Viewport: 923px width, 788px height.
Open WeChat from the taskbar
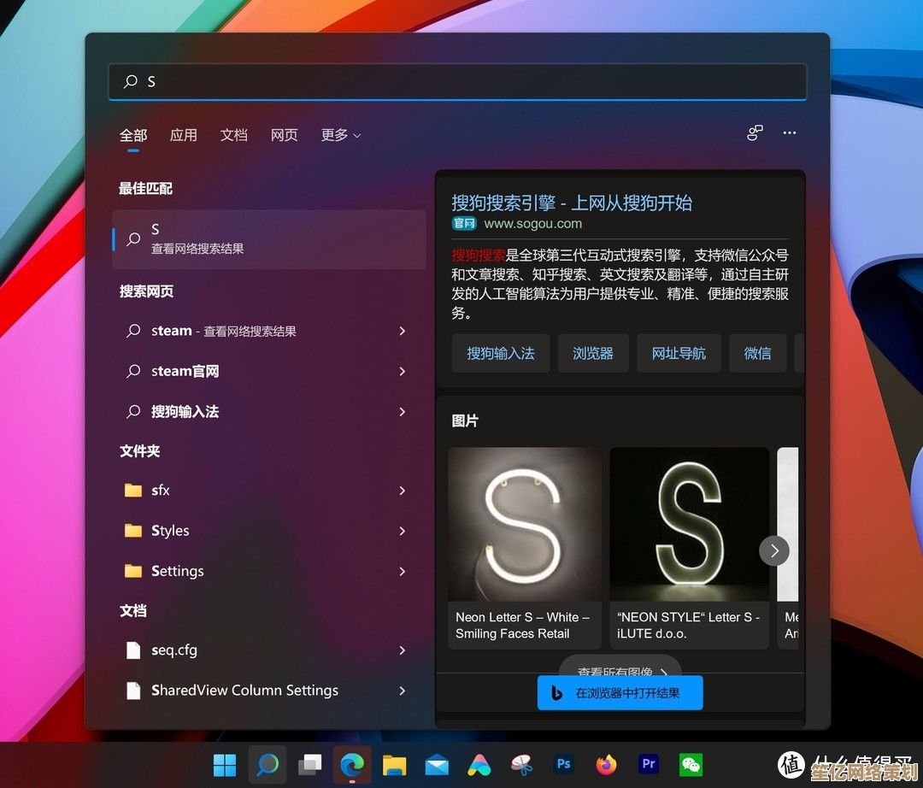[x=691, y=765]
